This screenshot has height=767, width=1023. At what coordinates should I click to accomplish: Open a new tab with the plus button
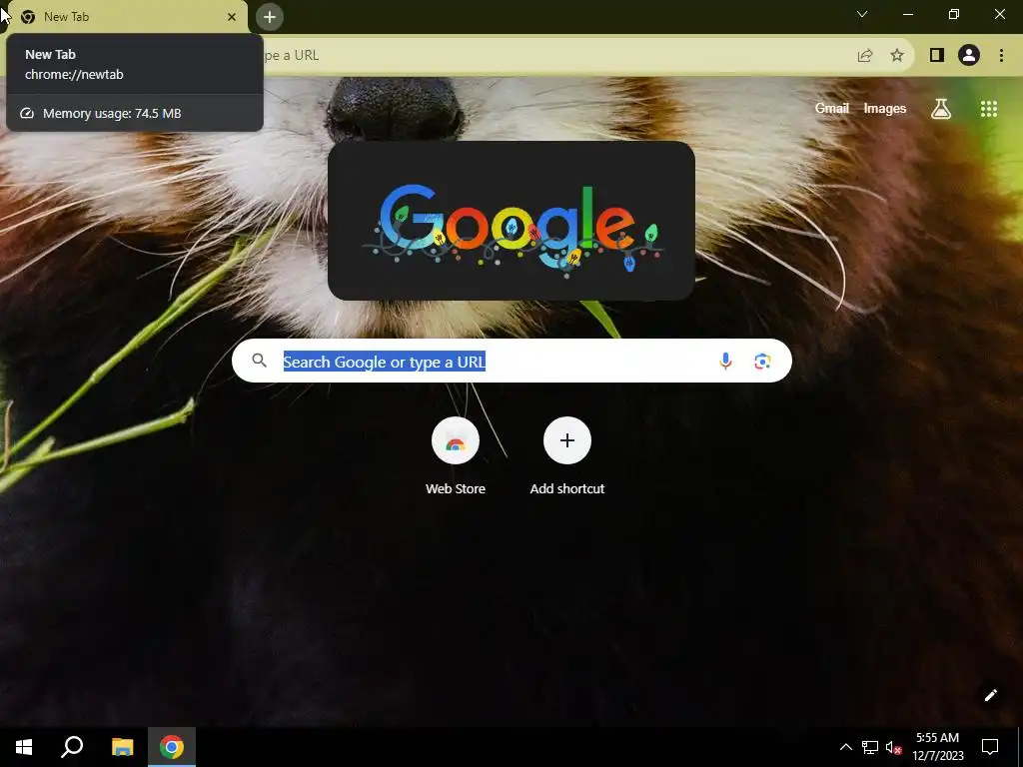(270, 17)
